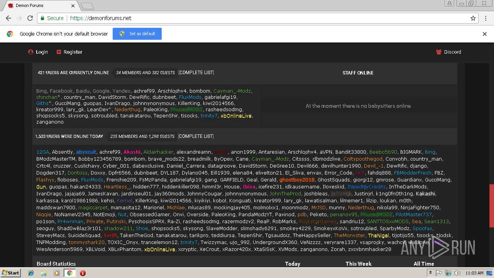The height and width of the screenshot is (278, 494).
Task: Open user 12GA's profile
Action: tap(42, 152)
